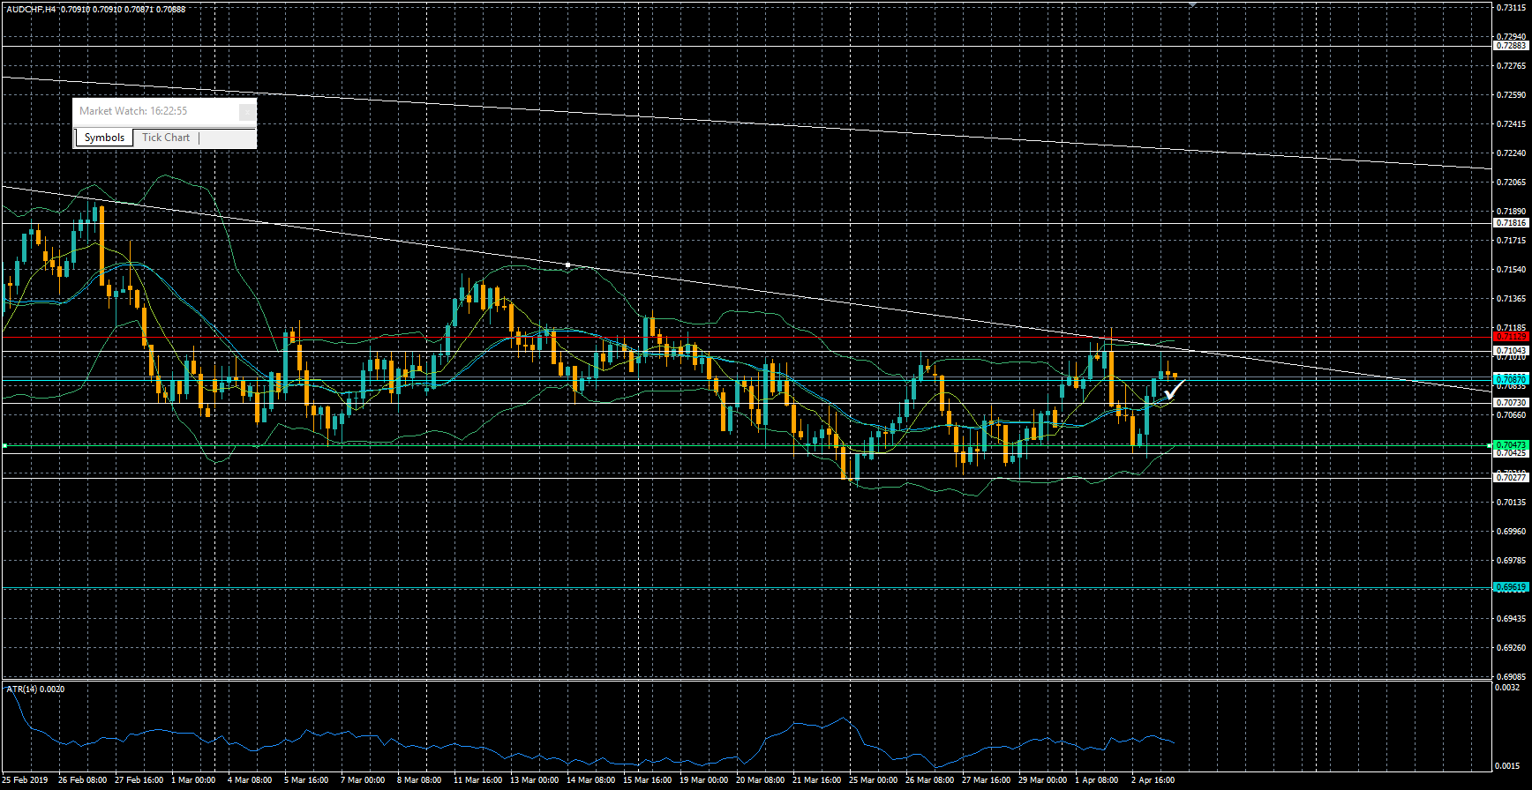Viewport: 1532px width, 790px height.
Task: Click the ATR(14) 0.0020 indicator label
Action: point(35,689)
